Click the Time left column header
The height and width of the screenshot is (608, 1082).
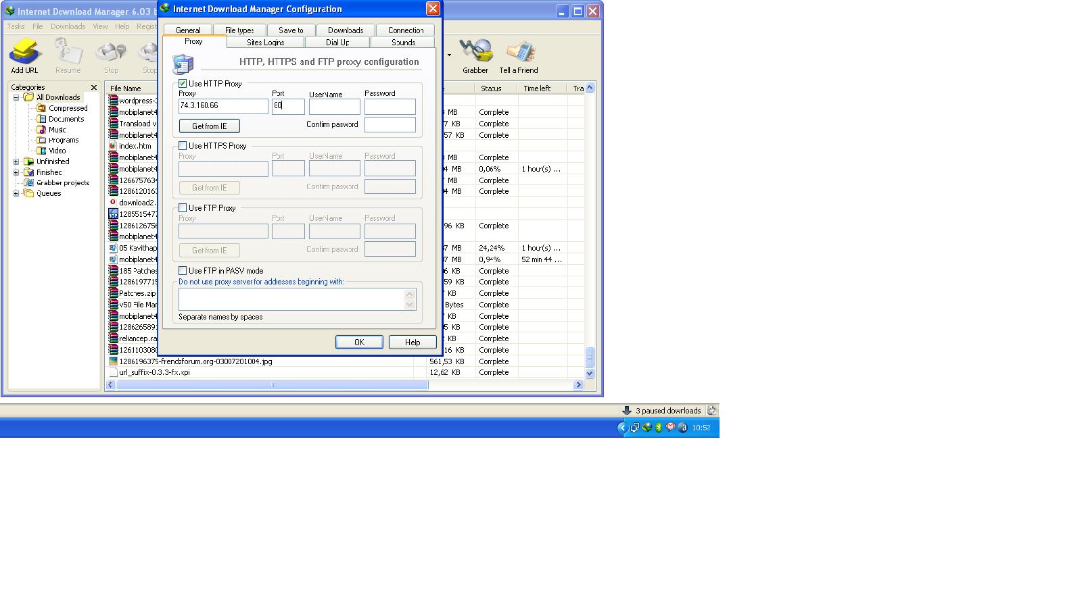(x=542, y=88)
